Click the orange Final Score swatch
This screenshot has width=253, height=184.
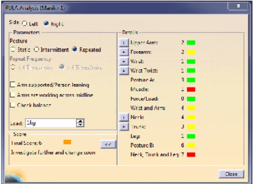[x=67, y=142]
